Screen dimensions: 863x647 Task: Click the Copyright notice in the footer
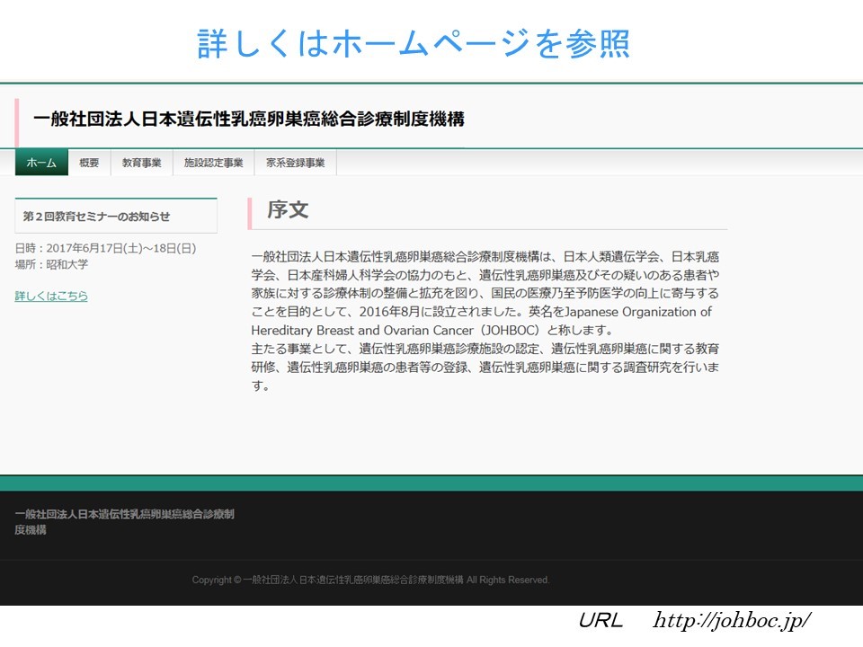(370, 580)
